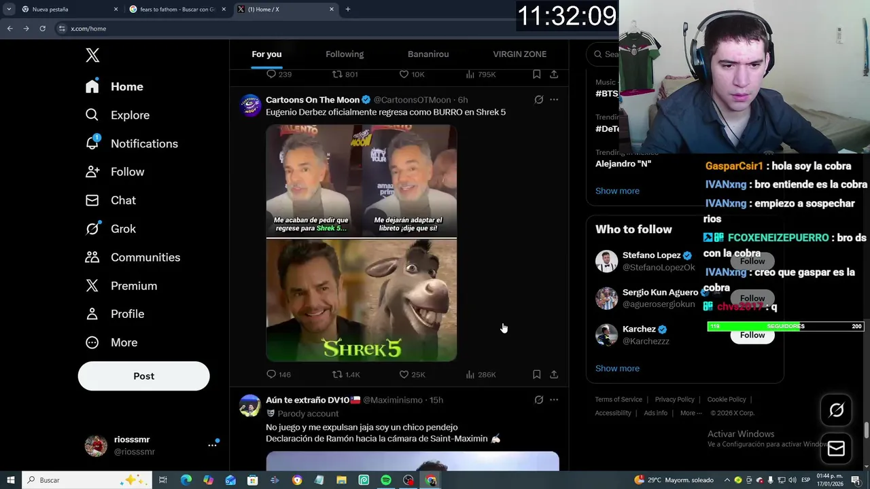Open more options on Cartoons On The Moon post
This screenshot has width=870, height=489.
[554, 100]
